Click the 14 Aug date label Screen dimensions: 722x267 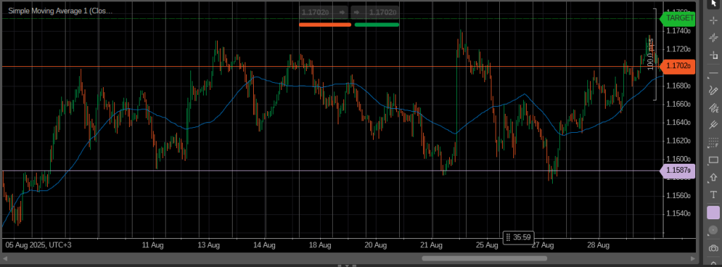tap(264, 245)
